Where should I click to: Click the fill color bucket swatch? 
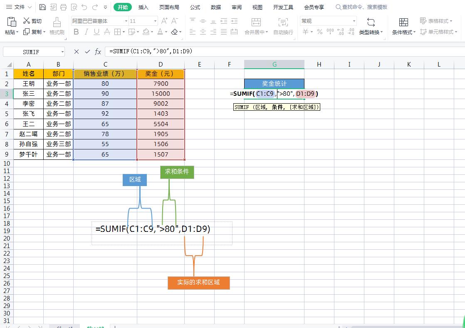146,32
